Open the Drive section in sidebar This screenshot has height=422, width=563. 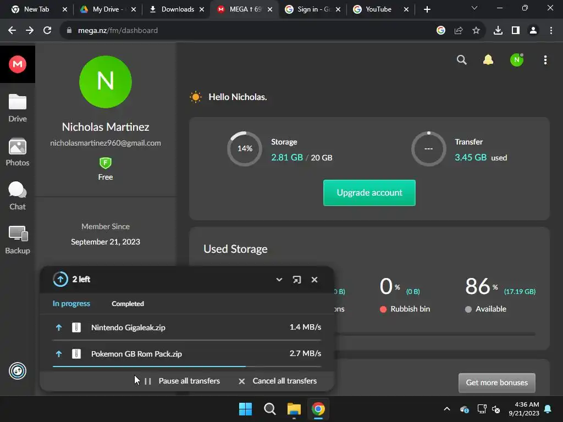pyautogui.click(x=17, y=108)
